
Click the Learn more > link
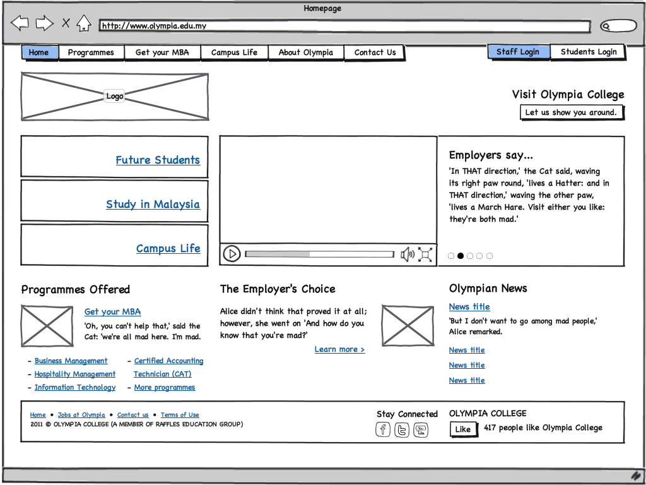(339, 349)
